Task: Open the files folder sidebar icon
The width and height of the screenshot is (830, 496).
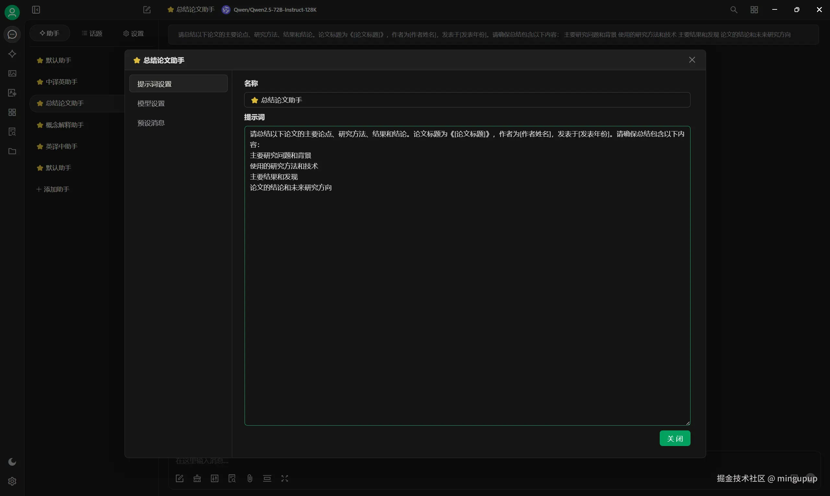Action: (12, 151)
